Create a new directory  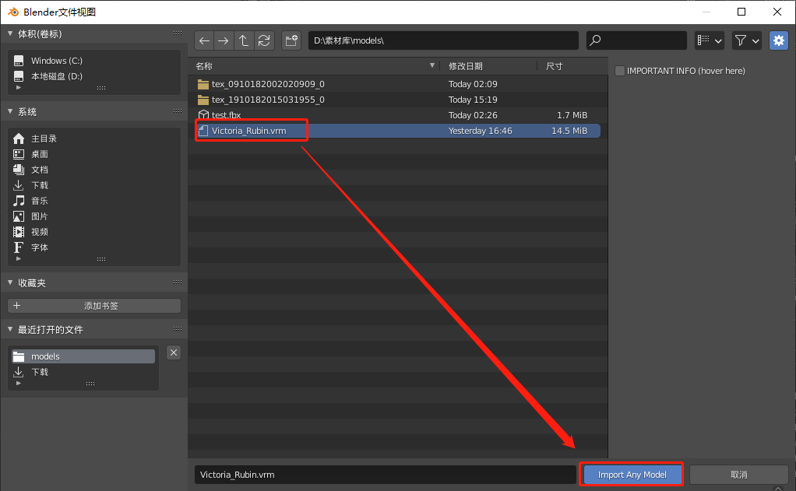point(291,40)
